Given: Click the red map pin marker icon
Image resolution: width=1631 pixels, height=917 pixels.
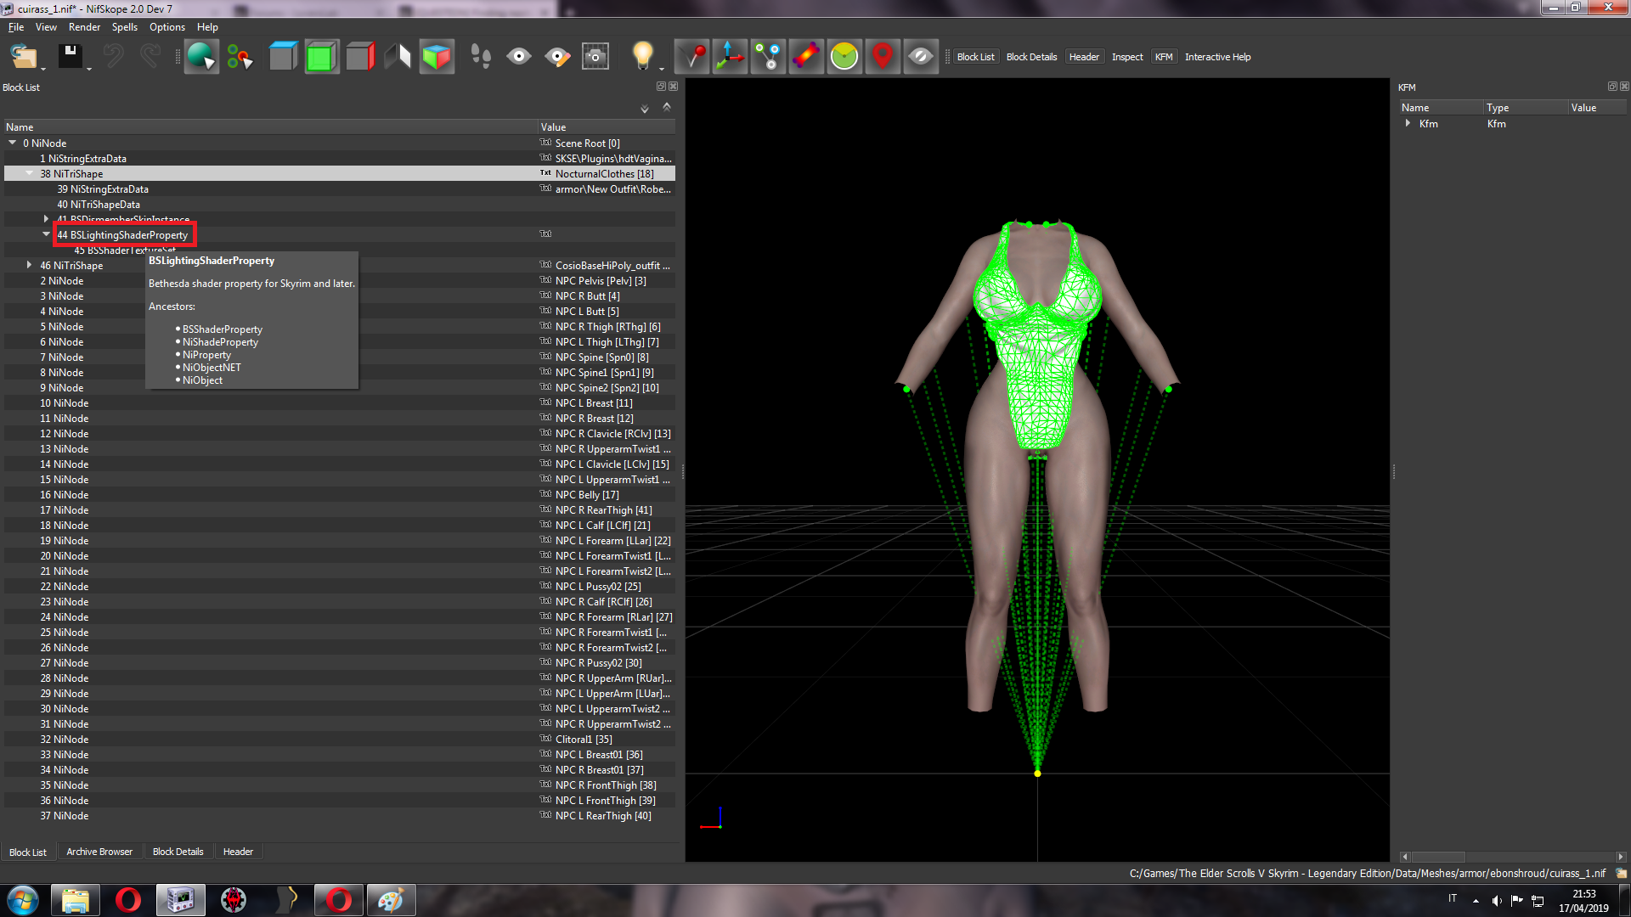Looking at the screenshot, I should [883, 57].
